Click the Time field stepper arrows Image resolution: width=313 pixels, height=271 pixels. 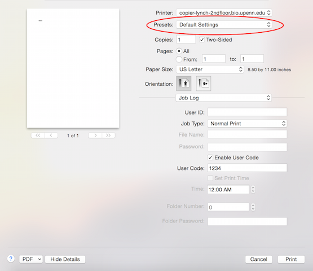point(253,189)
